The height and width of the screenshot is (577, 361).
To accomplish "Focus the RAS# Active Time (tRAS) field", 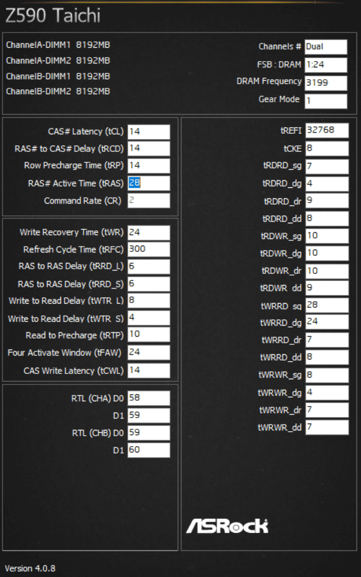I will point(149,183).
